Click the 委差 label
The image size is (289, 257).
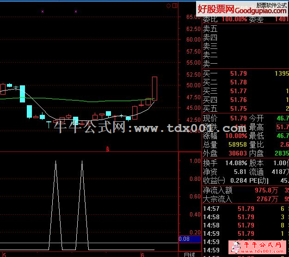pyautogui.click(x=256, y=19)
